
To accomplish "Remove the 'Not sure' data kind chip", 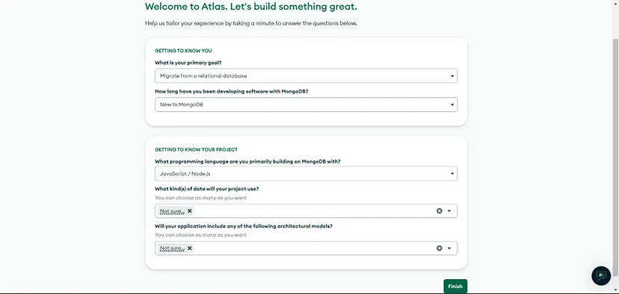I will pos(189,211).
